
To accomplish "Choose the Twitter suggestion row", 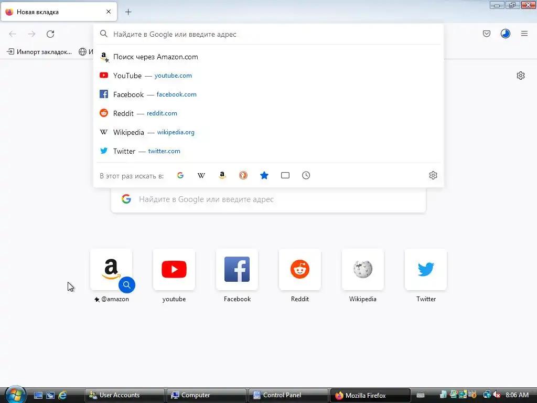I will click(268, 151).
